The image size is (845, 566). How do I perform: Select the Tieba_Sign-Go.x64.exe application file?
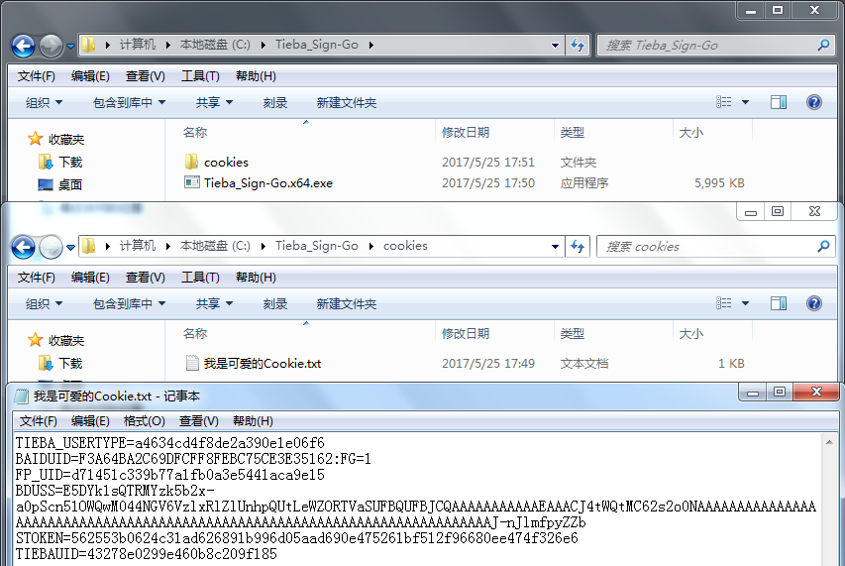pyautogui.click(x=267, y=183)
